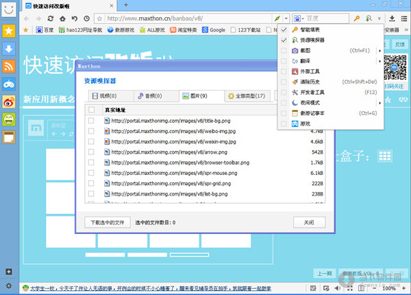The height and width of the screenshot is (295, 411).
Task: Click the green lightning engine icon
Action: coord(277,19)
